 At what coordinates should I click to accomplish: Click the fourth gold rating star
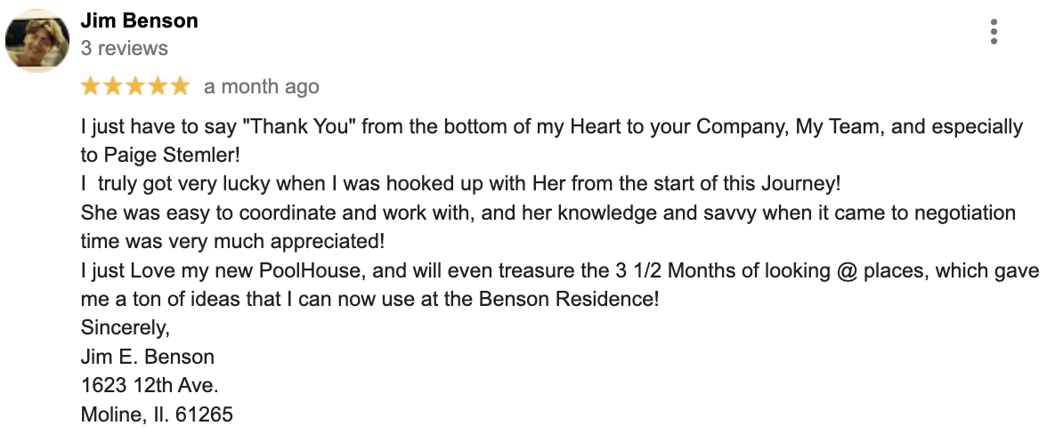pos(158,86)
